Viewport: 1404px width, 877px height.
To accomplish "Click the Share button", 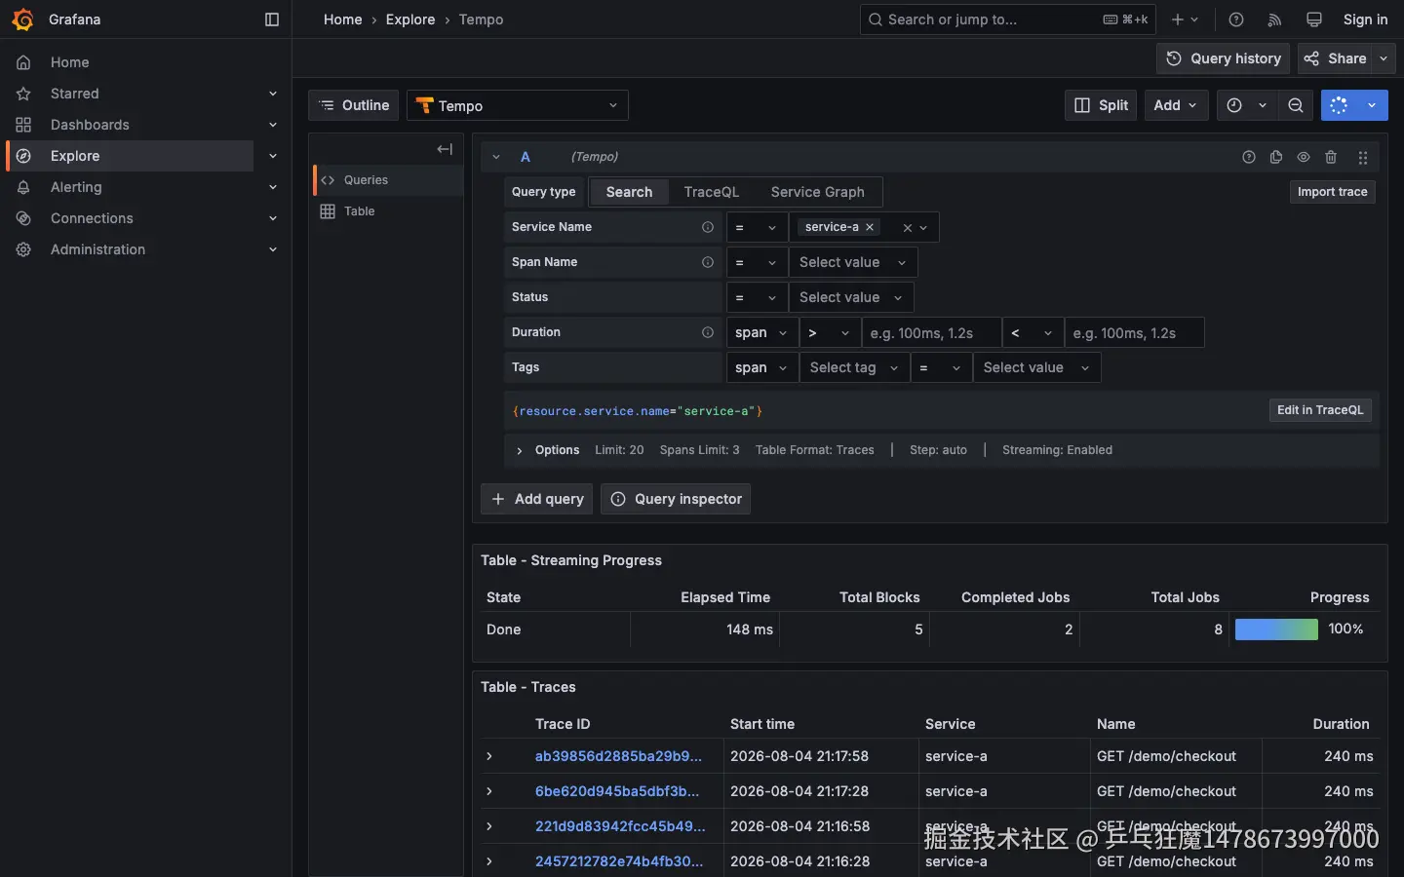I will point(1335,58).
